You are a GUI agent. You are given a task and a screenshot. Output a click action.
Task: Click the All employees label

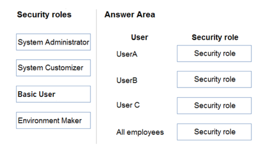click(140, 132)
